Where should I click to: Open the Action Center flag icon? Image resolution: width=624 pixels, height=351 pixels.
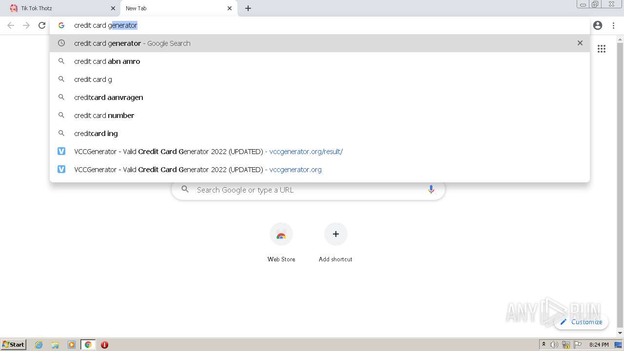578,345
